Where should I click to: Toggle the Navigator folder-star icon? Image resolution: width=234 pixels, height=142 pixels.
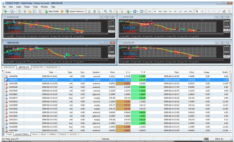(30, 12)
